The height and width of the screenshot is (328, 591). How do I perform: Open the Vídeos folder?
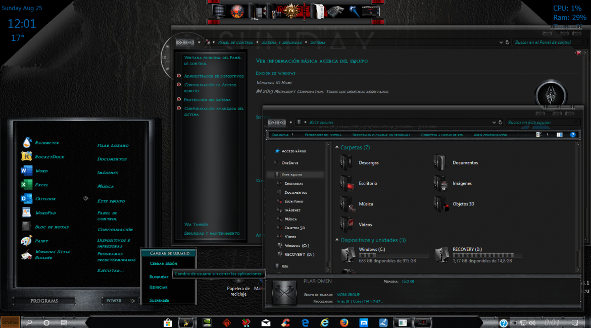point(356,225)
